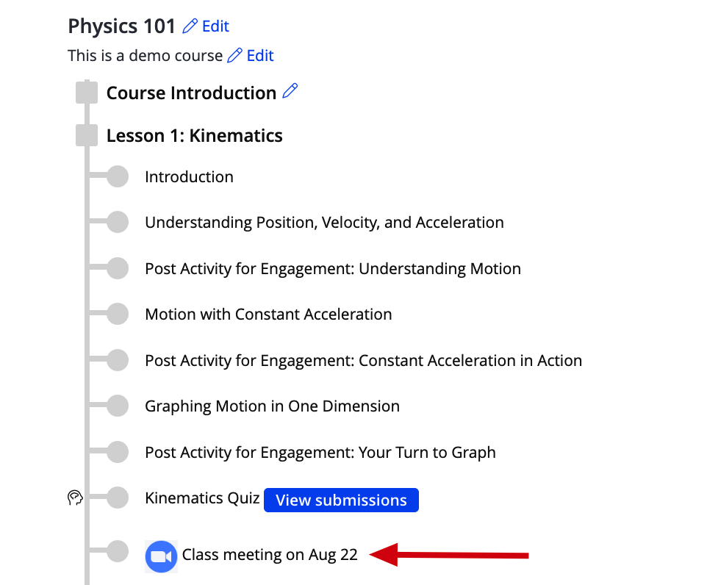Open Class meeting on Aug 22

click(x=270, y=555)
